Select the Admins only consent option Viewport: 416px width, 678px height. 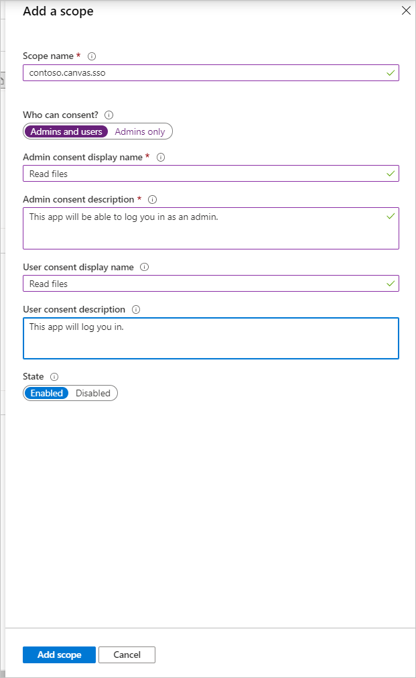139,131
